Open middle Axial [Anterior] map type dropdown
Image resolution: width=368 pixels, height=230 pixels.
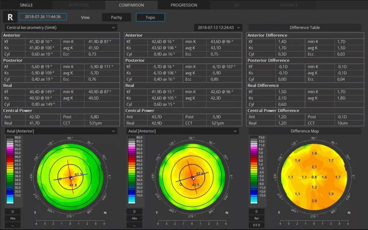(183, 131)
